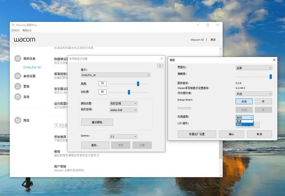
Task: Click the Wacom app icon in title bar
Action: [x=13, y=25]
